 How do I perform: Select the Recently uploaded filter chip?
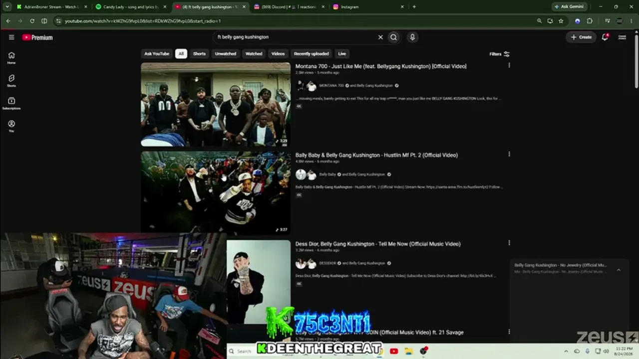pyautogui.click(x=312, y=54)
